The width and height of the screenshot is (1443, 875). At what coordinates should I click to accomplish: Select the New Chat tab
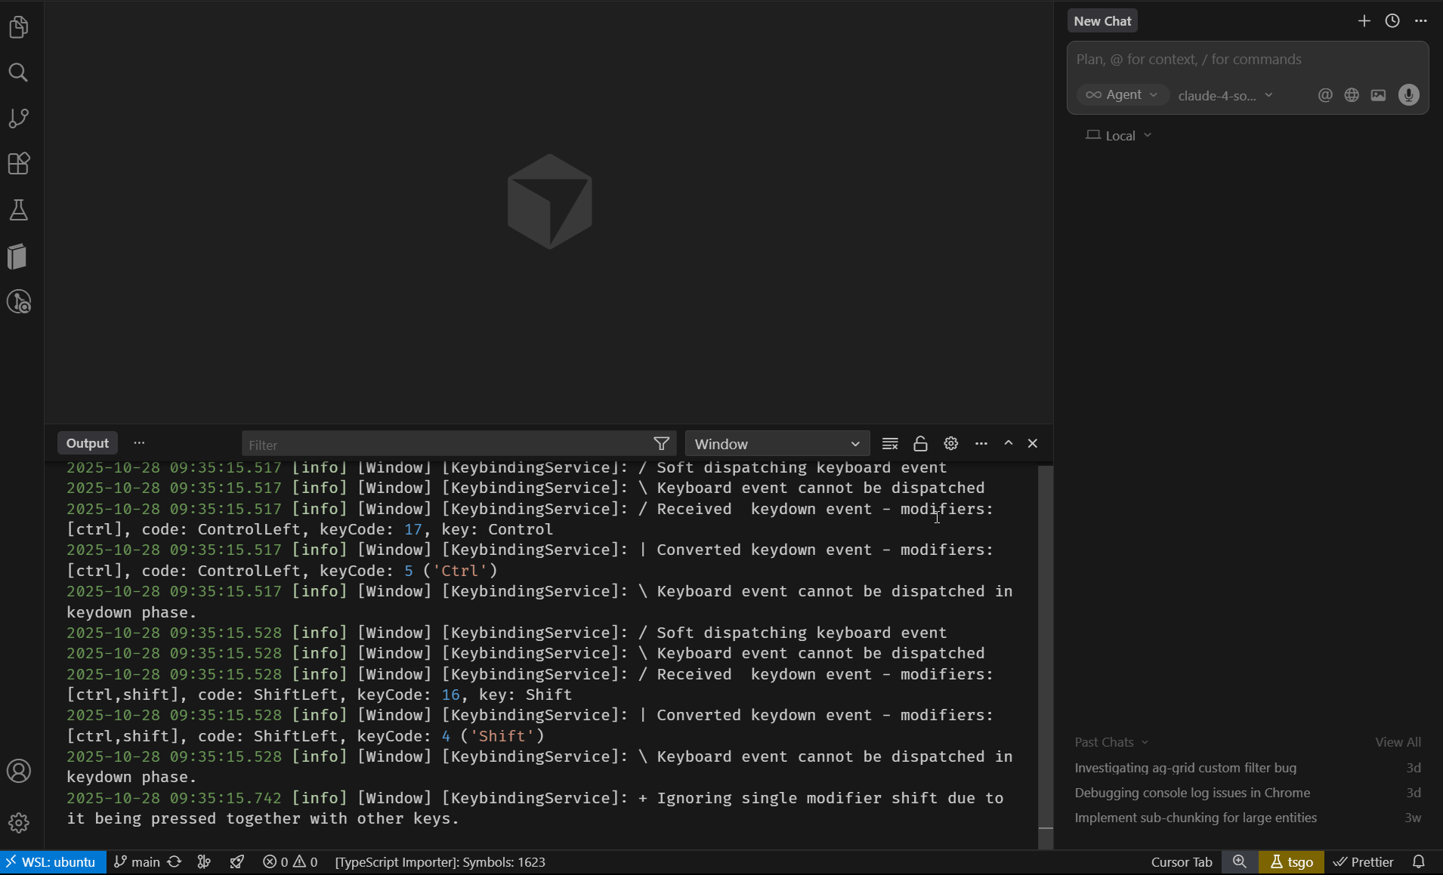[1102, 21]
